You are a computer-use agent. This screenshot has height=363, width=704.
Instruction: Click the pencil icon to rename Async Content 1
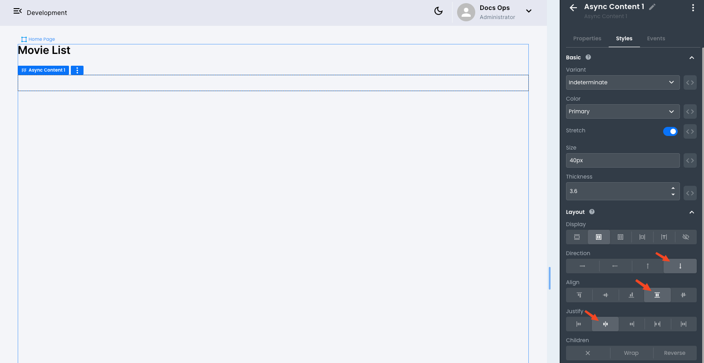[x=652, y=7]
